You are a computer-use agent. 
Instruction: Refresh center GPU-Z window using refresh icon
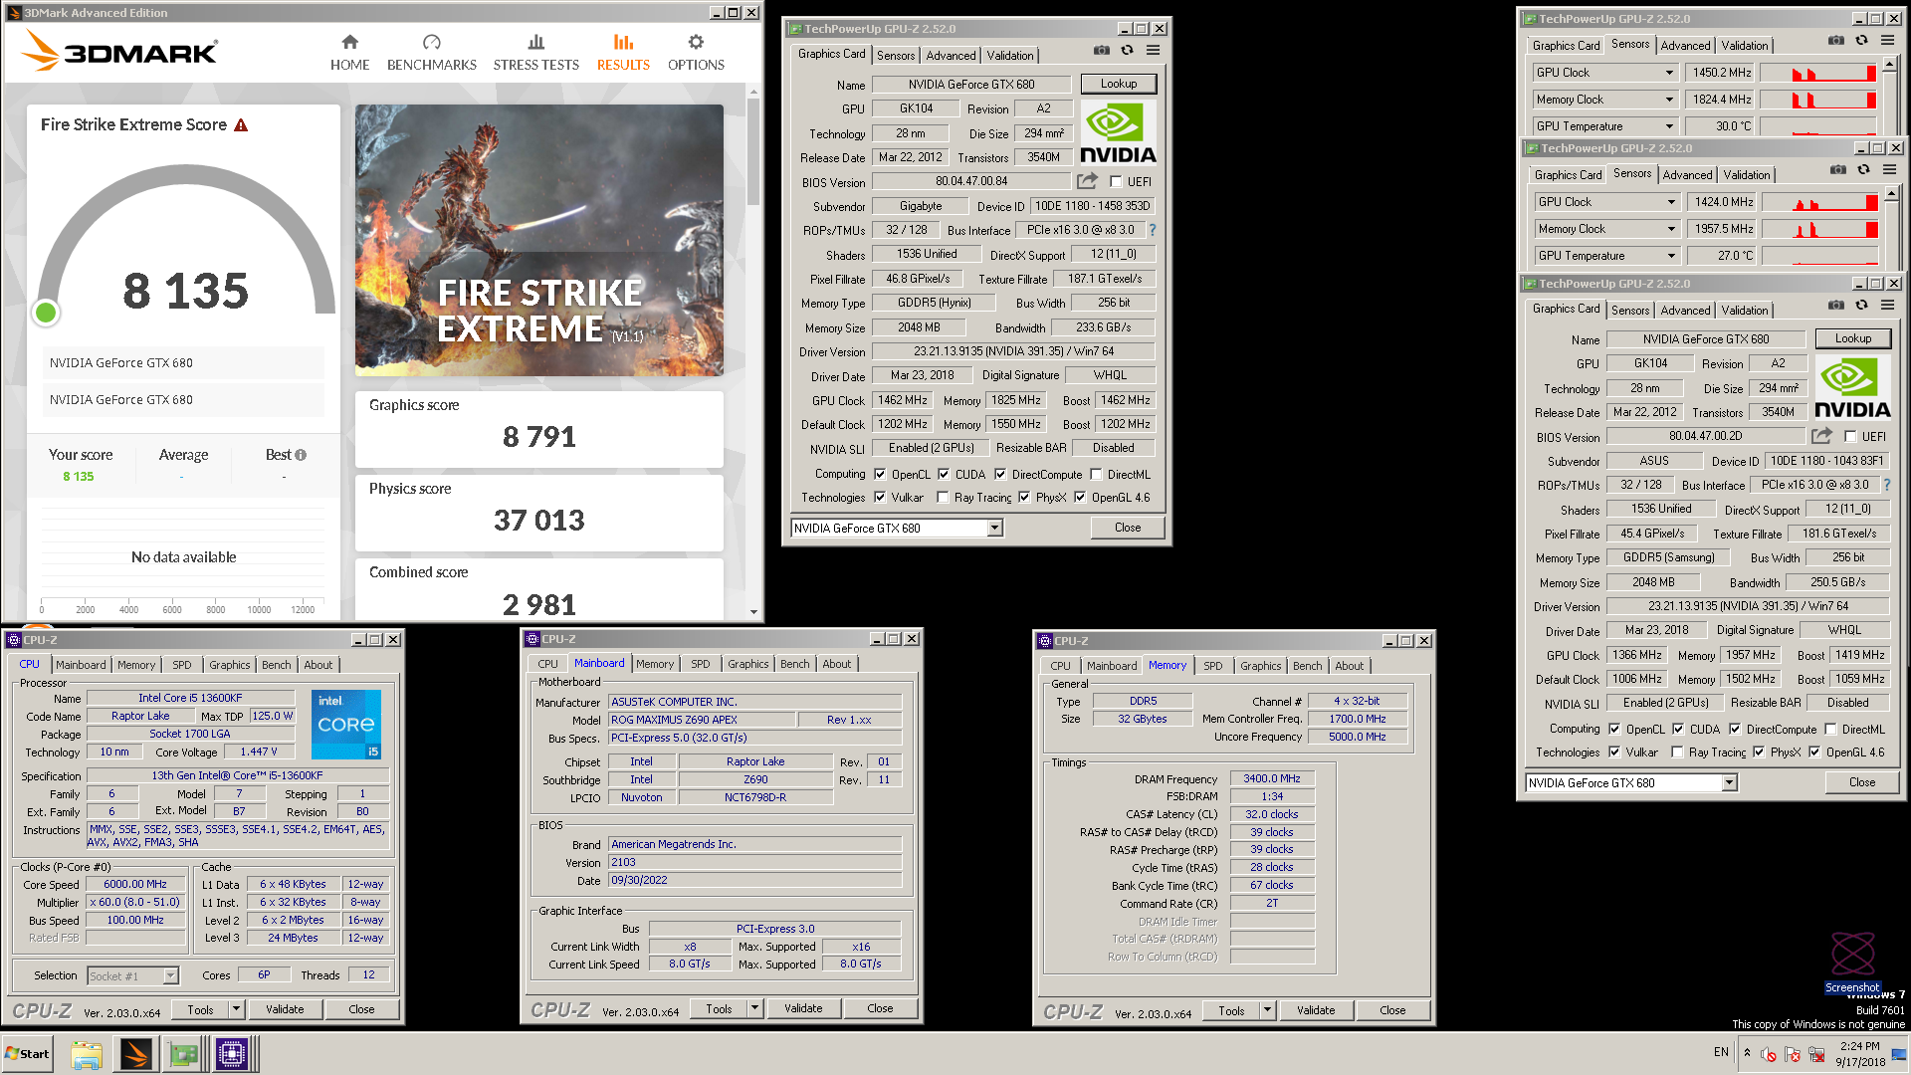tap(1127, 50)
